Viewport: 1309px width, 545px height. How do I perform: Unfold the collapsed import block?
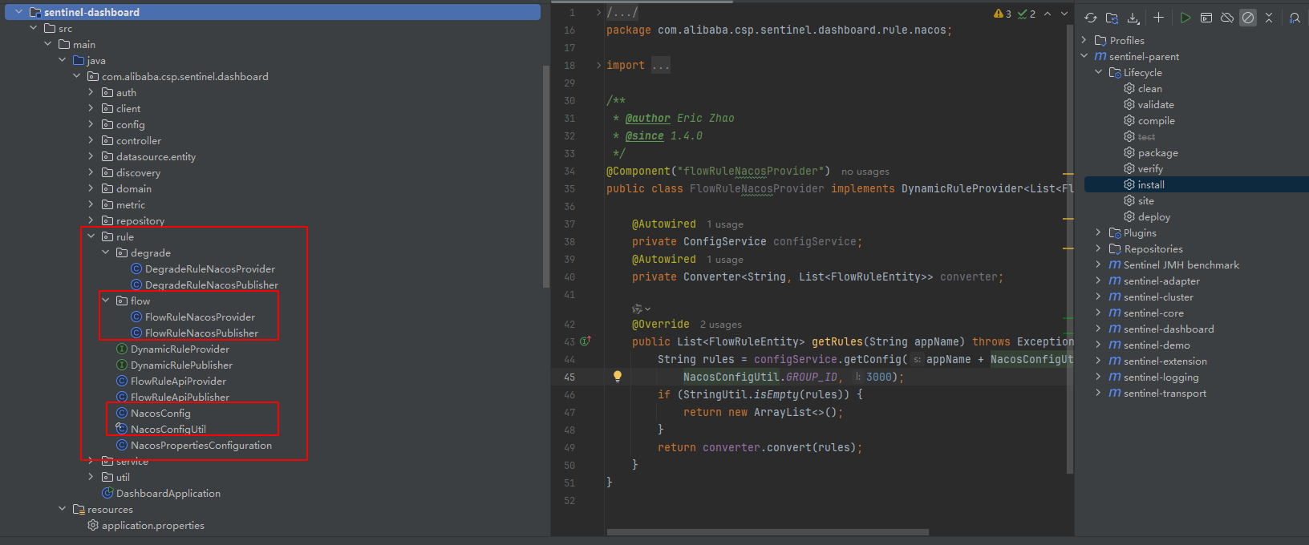[x=598, y=65]
